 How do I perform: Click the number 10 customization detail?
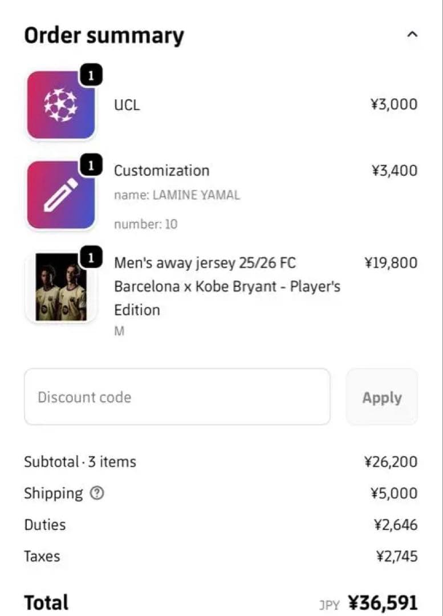pos(145,224)
